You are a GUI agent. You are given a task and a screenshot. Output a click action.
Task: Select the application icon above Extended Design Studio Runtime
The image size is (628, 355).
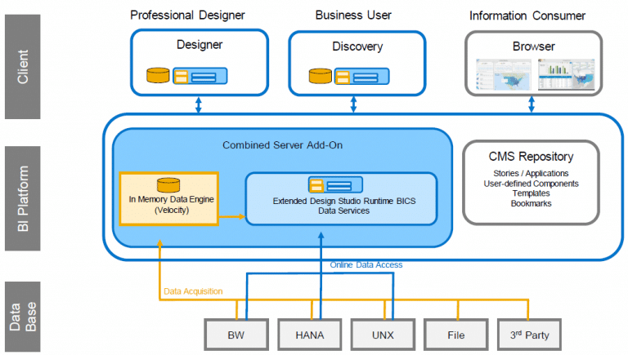point(335,185)
